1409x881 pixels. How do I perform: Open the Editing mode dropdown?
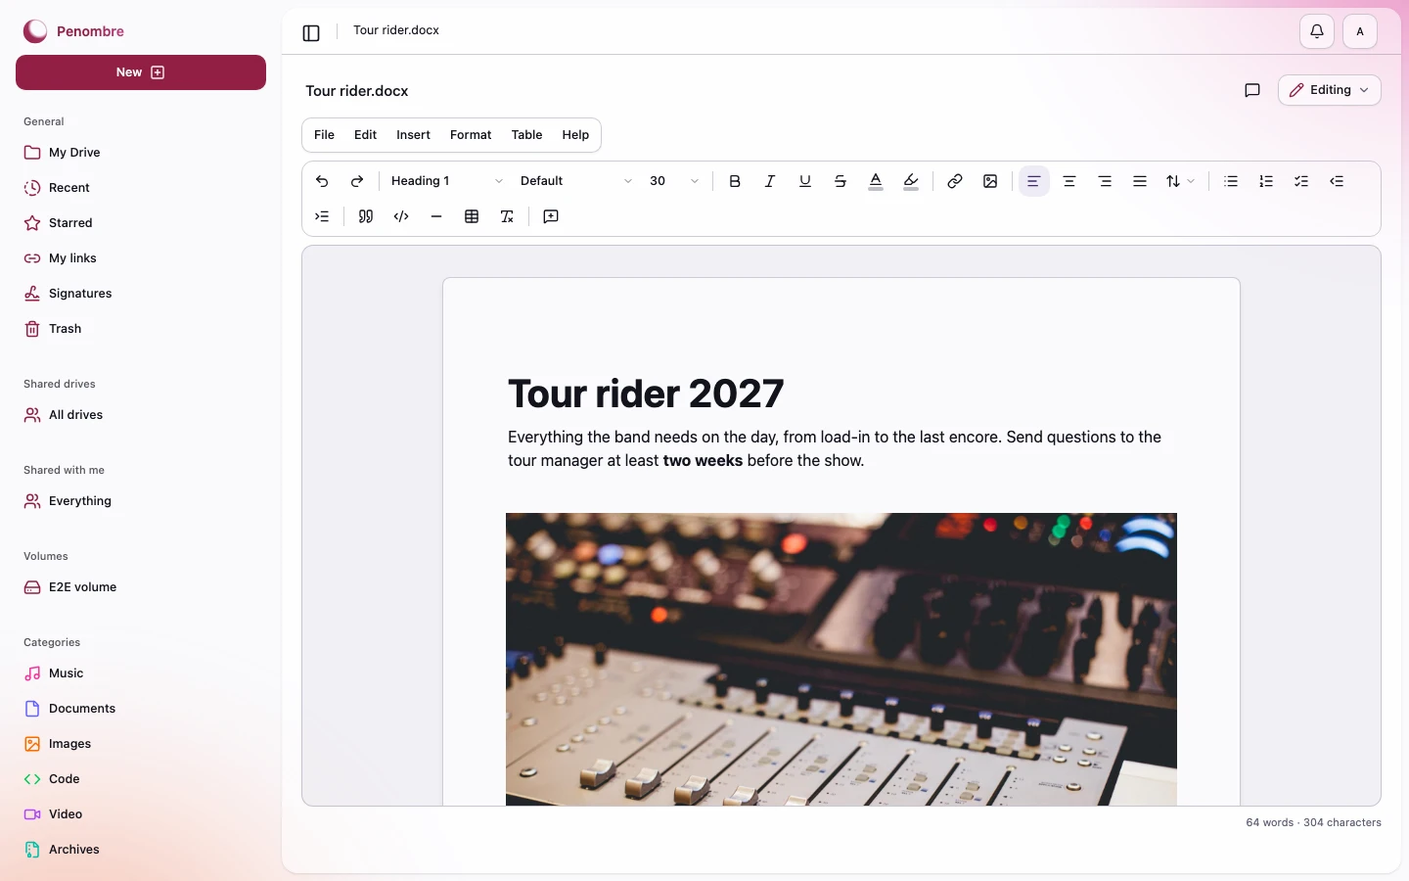[x=1330, y=90]
